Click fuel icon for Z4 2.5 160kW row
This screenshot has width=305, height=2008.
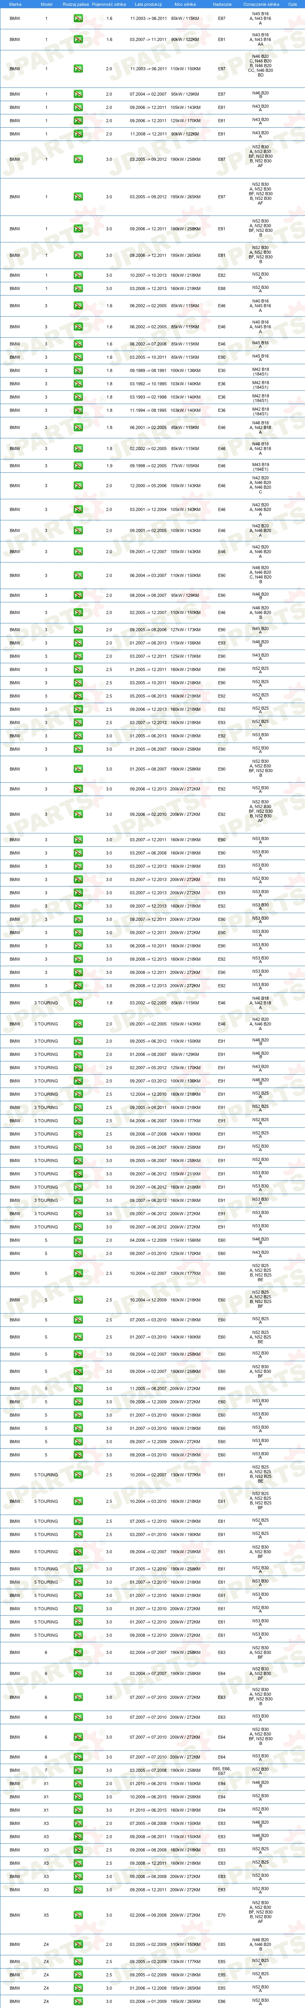point(78,1975)
